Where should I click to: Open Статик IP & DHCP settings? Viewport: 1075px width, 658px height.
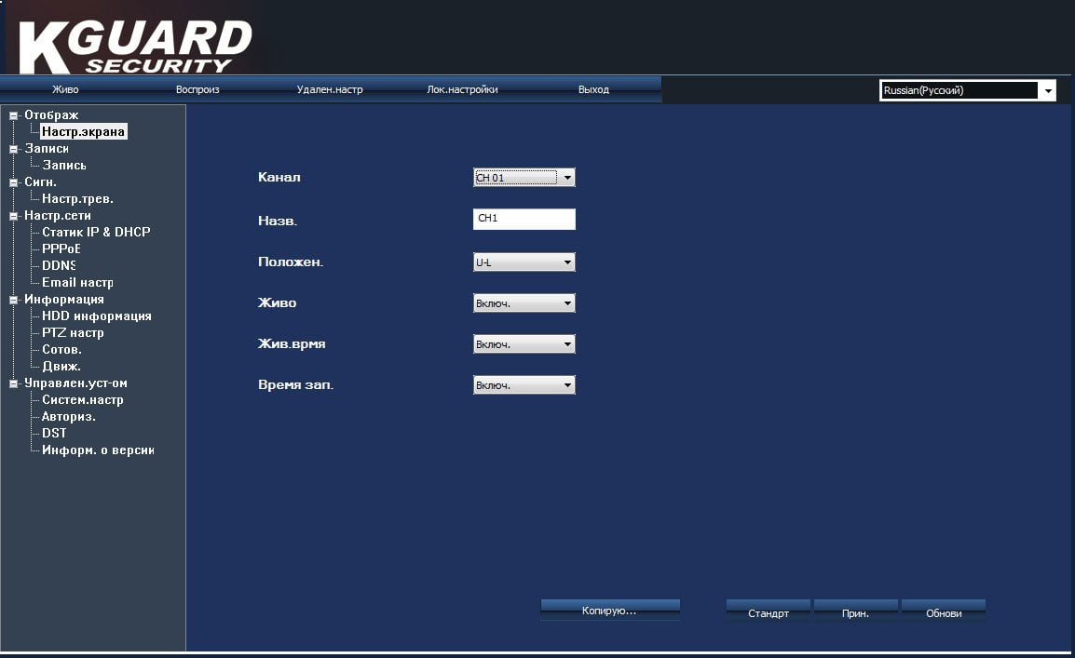pos(96,232)
